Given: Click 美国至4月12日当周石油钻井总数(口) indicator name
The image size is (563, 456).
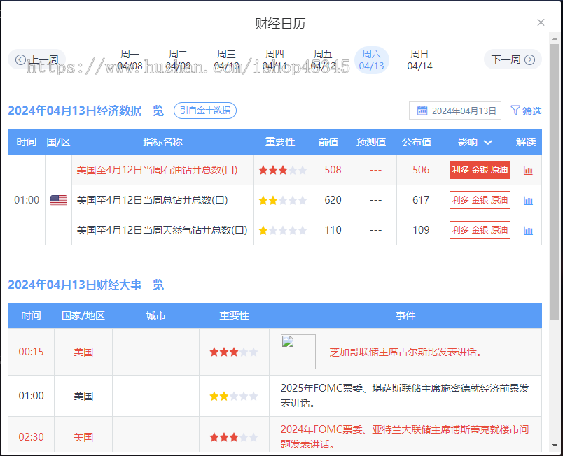Looking at the screenshot, I should 158,170.
